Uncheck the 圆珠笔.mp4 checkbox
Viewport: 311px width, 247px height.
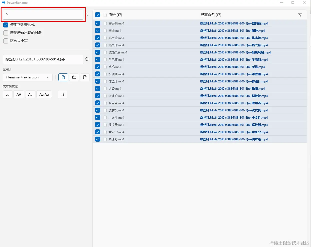coord(98,139)
